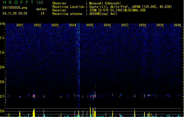Click the 0931 time marker

tap(20, 25)
